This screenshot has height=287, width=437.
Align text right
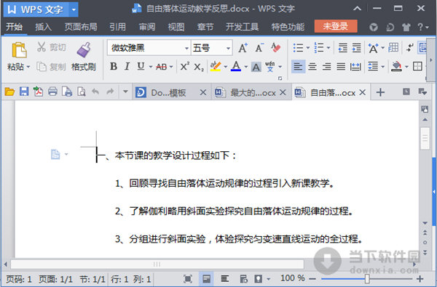click(326, 66)
